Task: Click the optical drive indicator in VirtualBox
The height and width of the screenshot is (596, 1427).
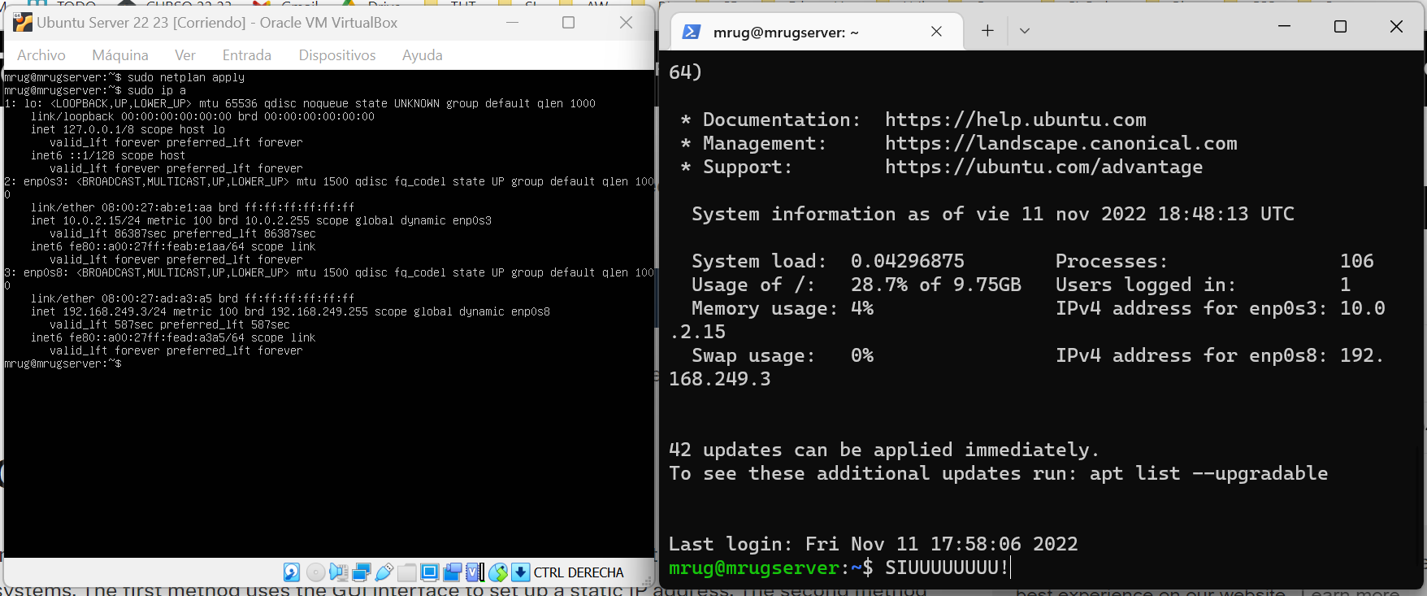Action: coord(316,572)
